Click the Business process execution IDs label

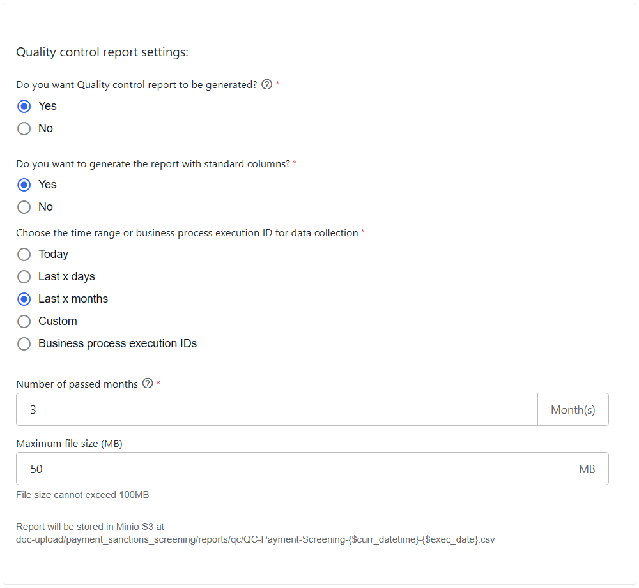[x=118, y=343]
